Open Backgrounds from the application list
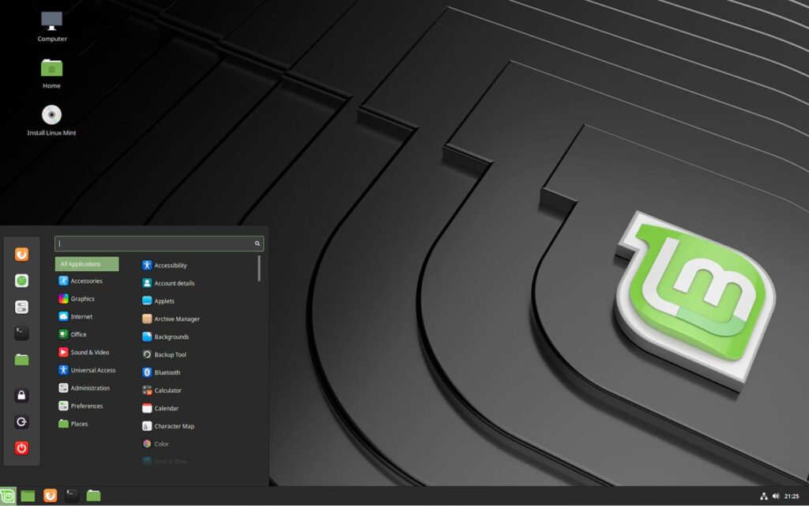 pos(166,337)
